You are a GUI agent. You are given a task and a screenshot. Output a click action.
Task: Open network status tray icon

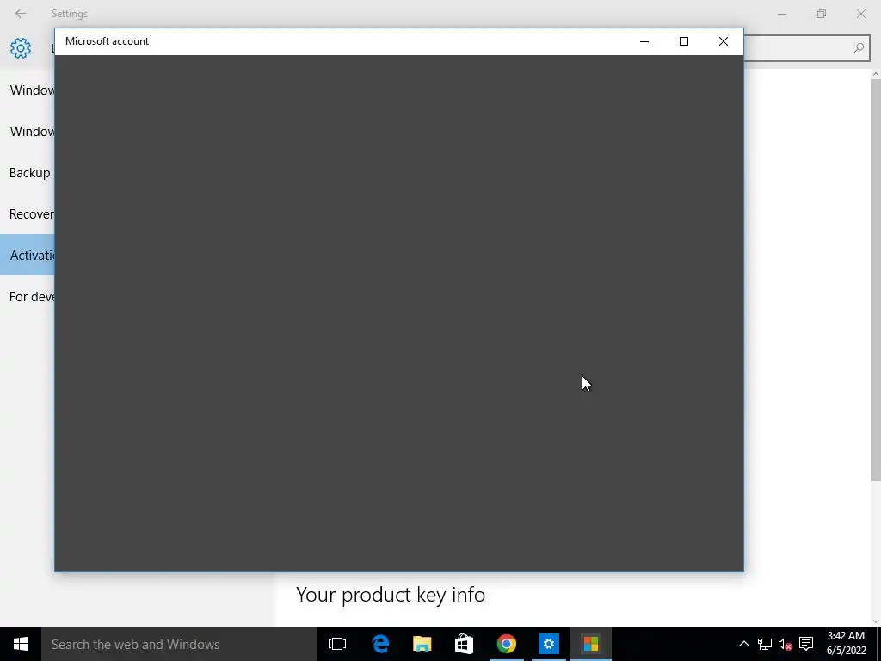(x=764, y=644)
